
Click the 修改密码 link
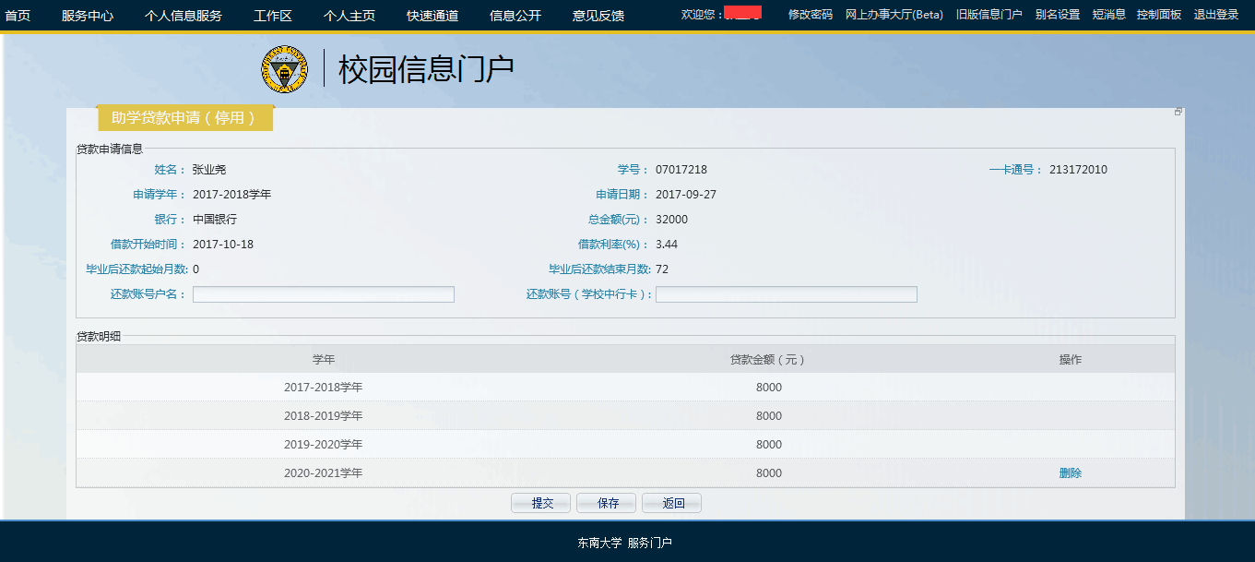[x=810, y=15]
